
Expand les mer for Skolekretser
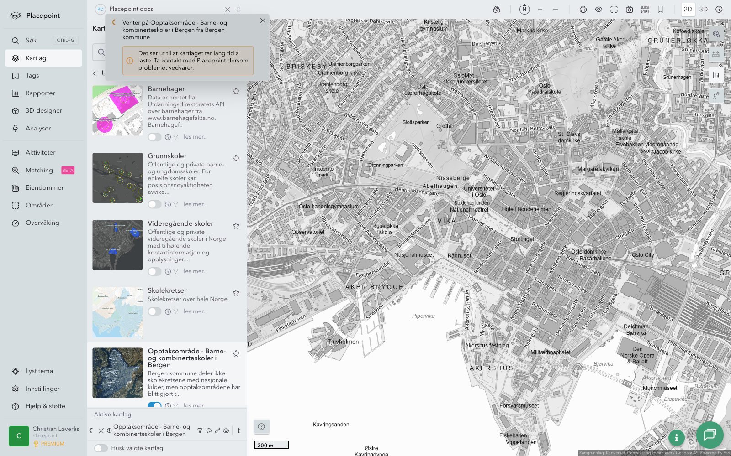tap(195, 311)
